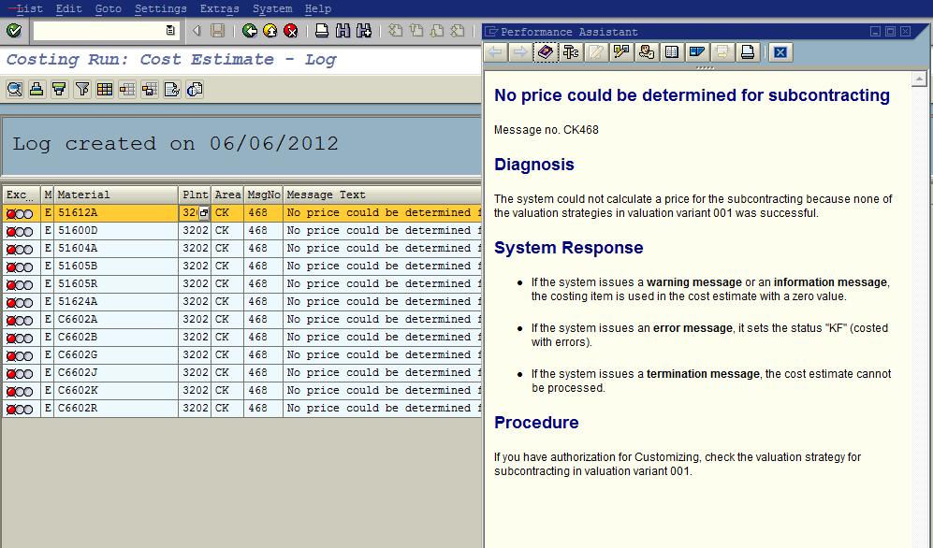Click the person-with-key icon in Performance Assistant
933x548 pixels.
[647, 52]
